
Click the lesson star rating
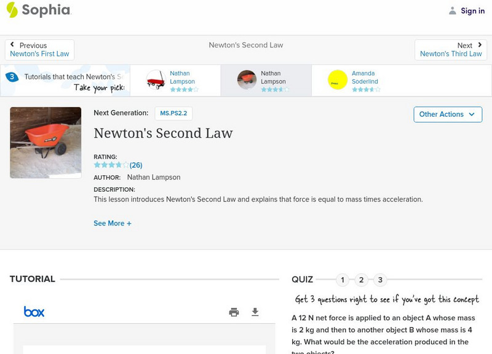coord(111,165)
